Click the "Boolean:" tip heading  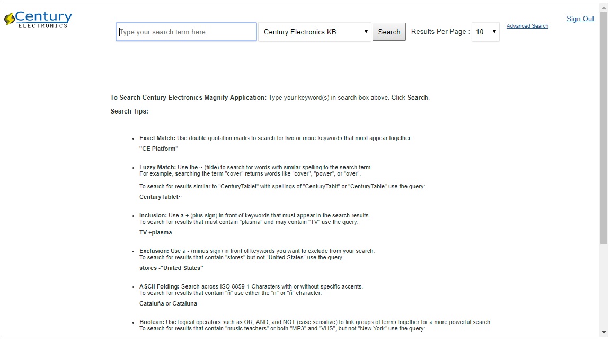(152, 322)
